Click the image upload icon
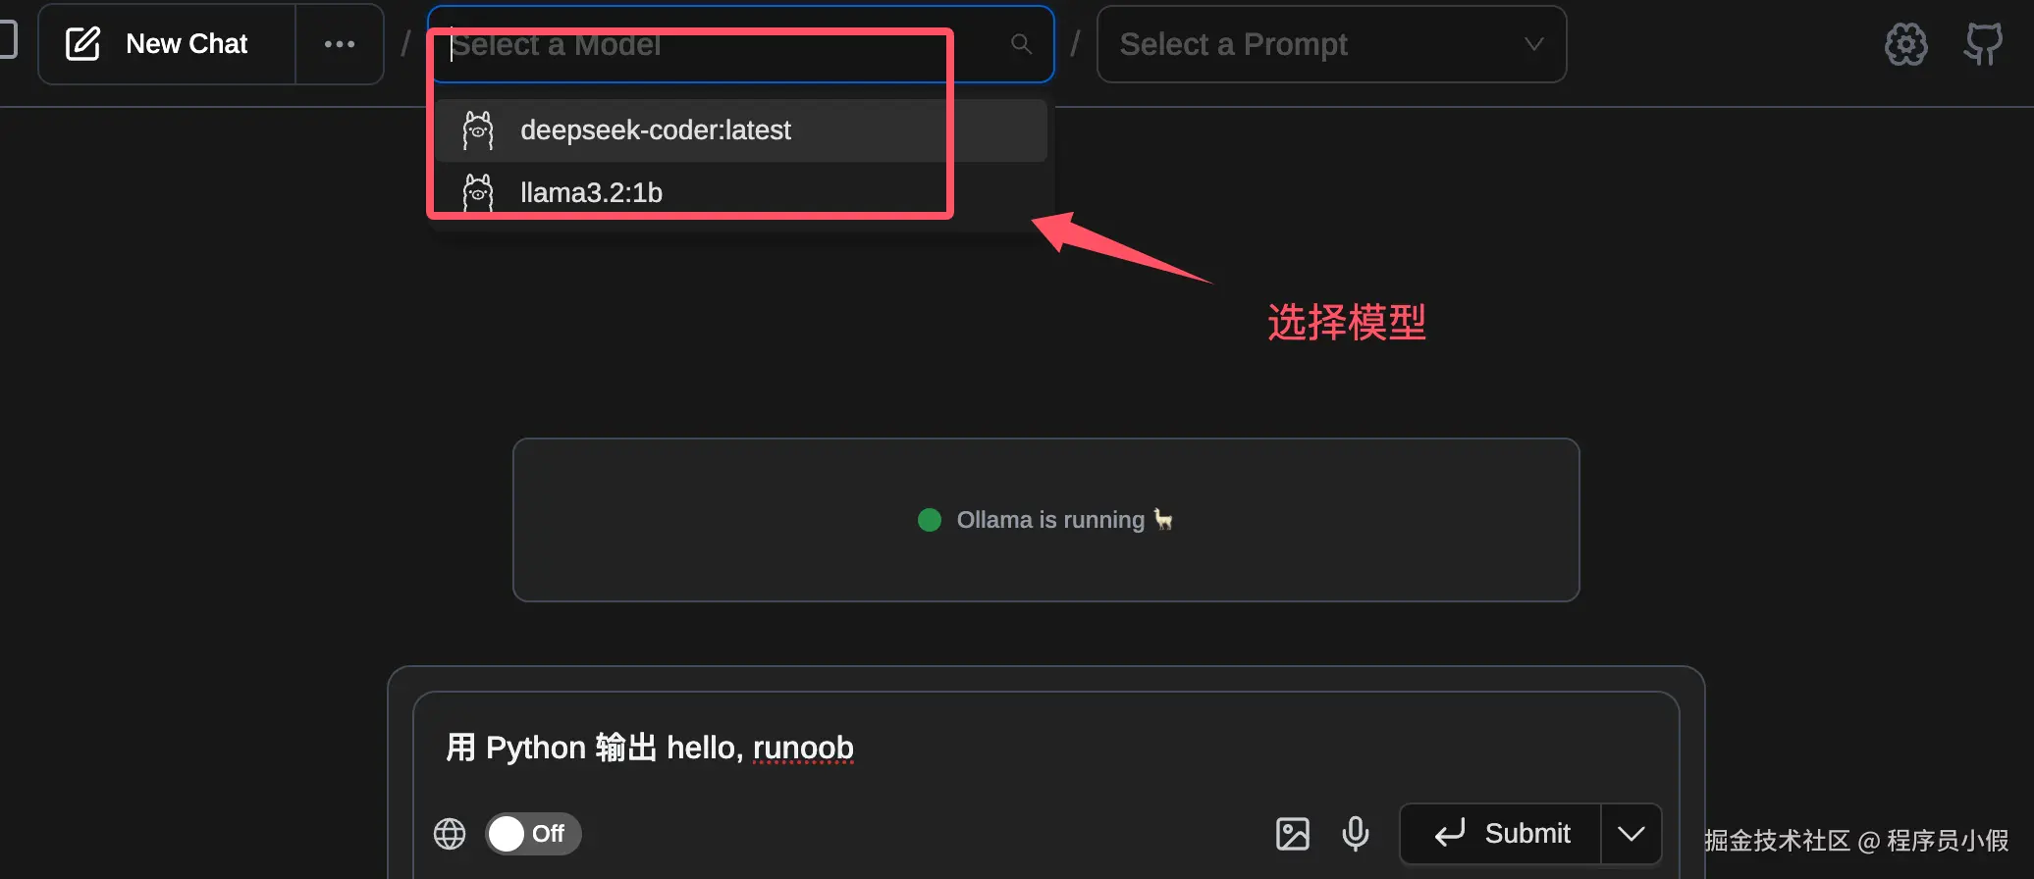 point(1293,834)
